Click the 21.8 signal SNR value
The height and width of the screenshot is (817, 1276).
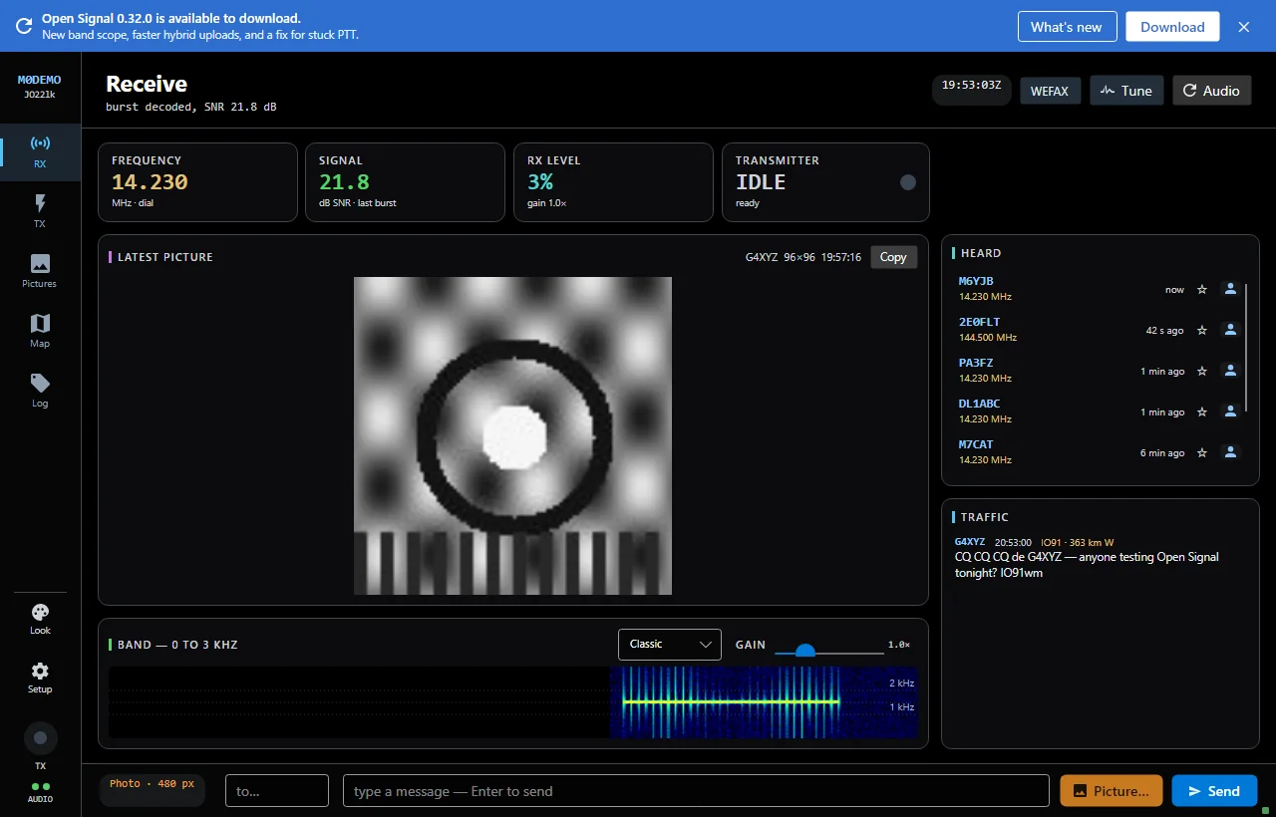pos(344,182)
